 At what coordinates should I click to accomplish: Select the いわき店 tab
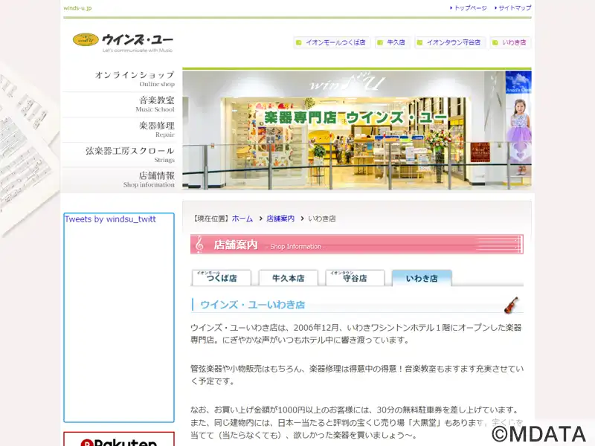422,277
